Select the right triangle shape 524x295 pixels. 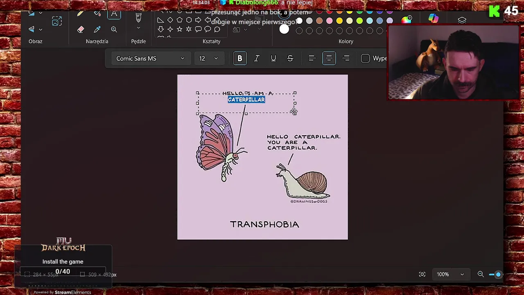(160, 20)
